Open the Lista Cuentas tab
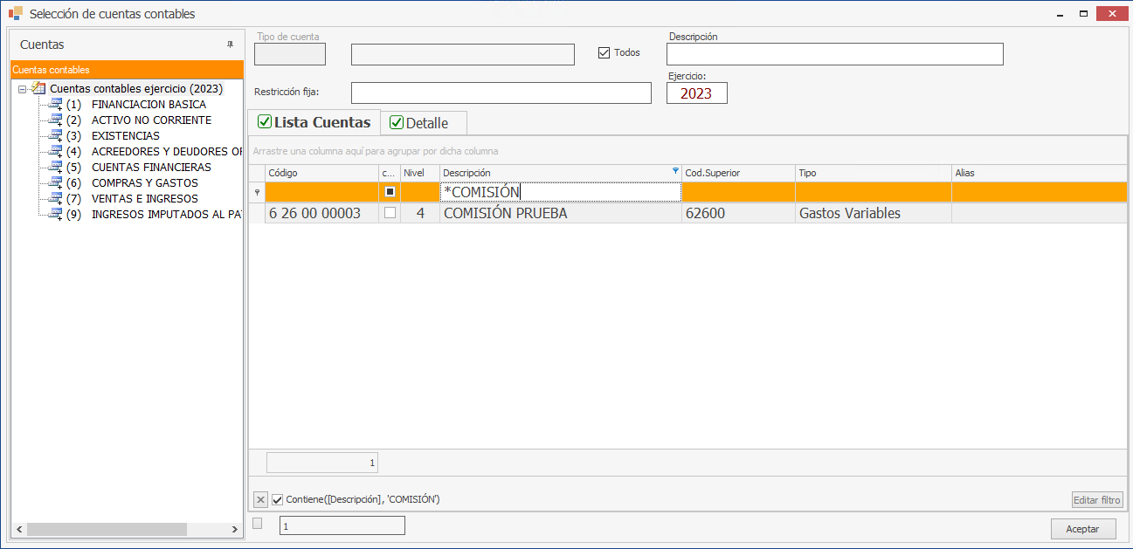Viewport: 1133px width, 549px height. point(314,122)
